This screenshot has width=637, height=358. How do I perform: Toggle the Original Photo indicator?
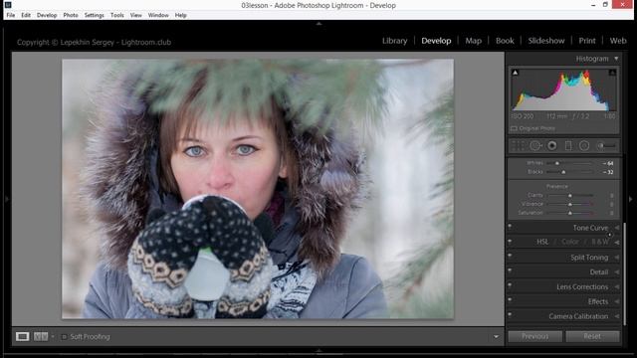pyautogui.click(x=514, y=128)
